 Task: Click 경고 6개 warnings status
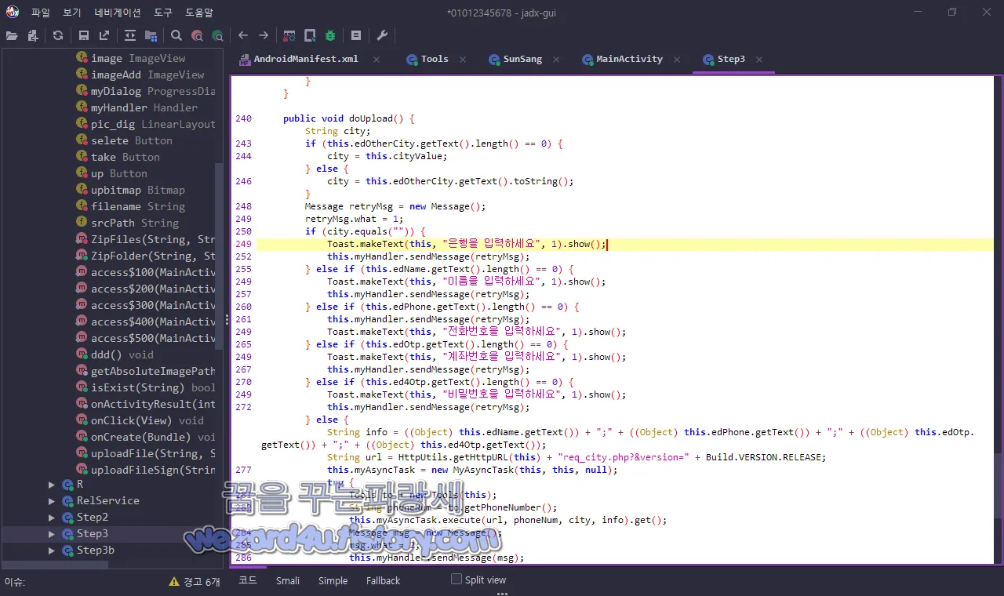point(202,582)
